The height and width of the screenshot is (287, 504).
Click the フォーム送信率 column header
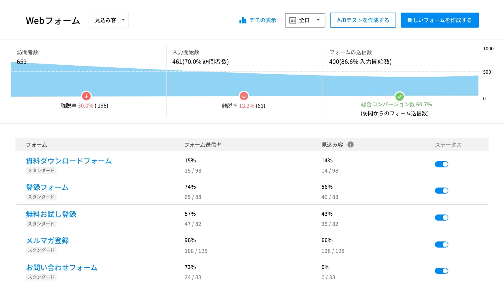[203, 145]
